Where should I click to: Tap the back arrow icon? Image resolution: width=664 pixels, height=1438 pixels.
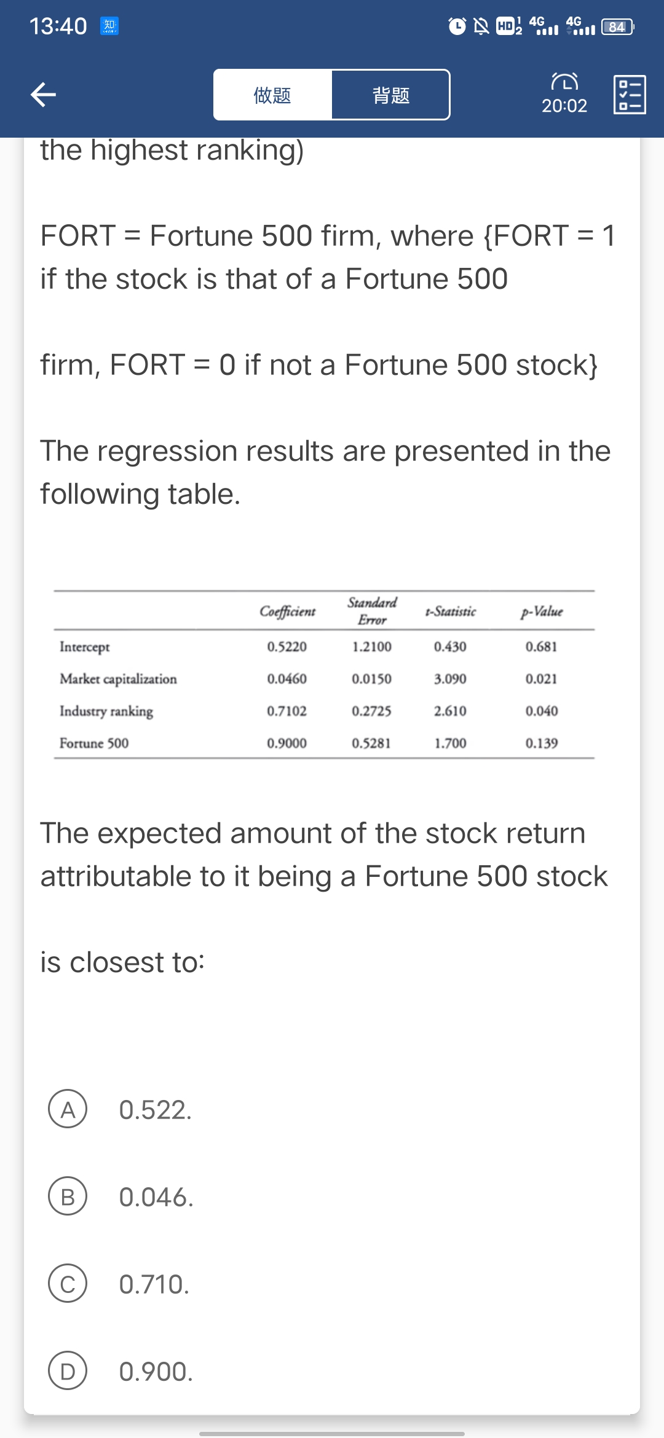click(44, 95)
